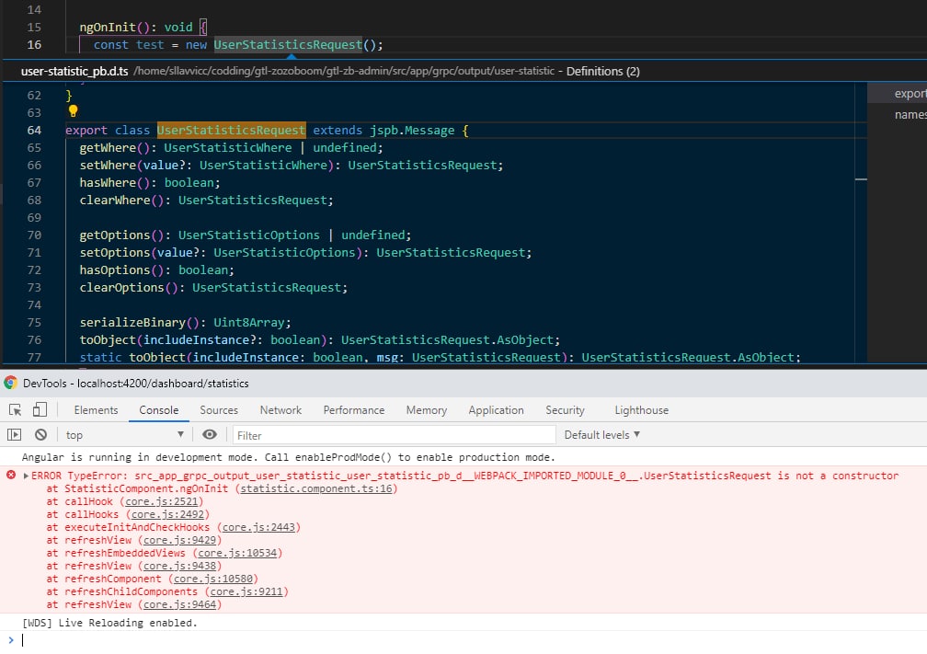
Task: Open the statistic.component.ts:16 source link
Action: (x=317, y=488)
